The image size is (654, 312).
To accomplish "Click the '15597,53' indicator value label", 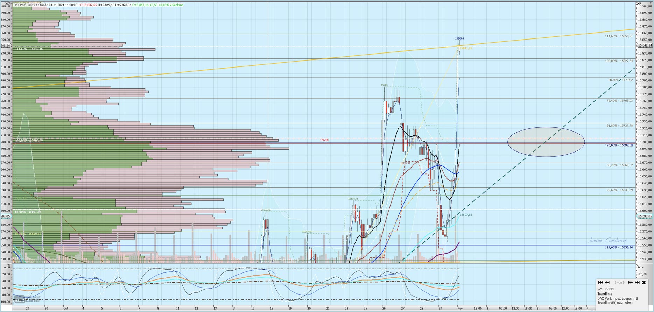I will 466,215.
